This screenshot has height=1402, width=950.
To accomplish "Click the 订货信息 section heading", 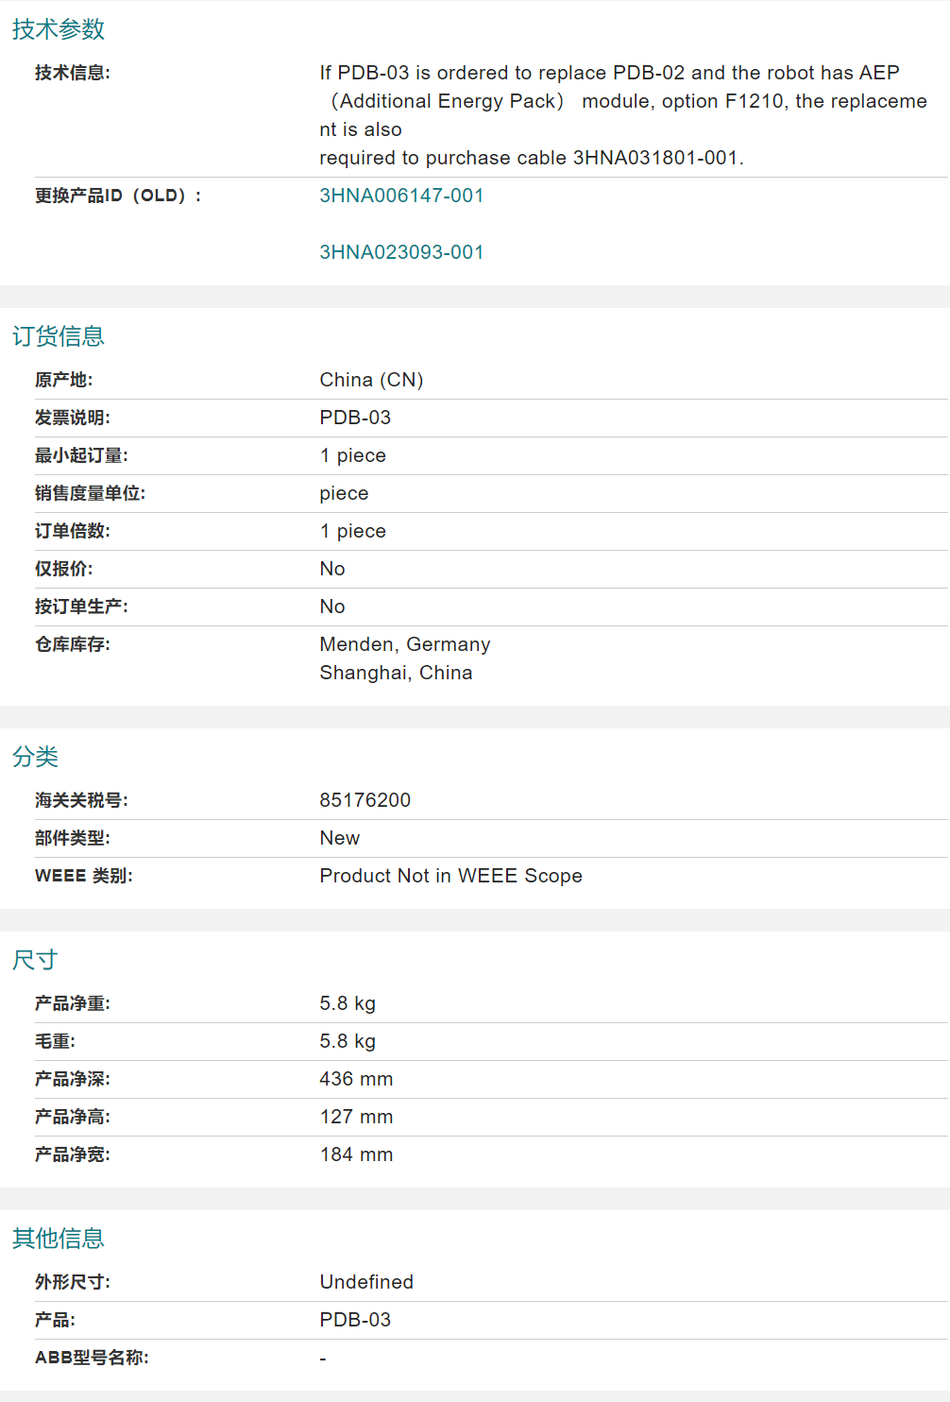I will [59, 336].
